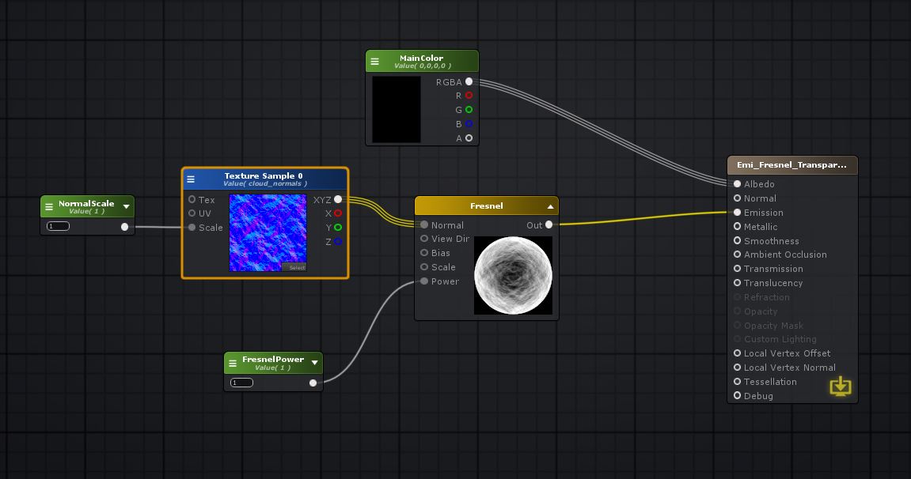Select the MainColor node title
911x479 pixels.
[421, 58]
